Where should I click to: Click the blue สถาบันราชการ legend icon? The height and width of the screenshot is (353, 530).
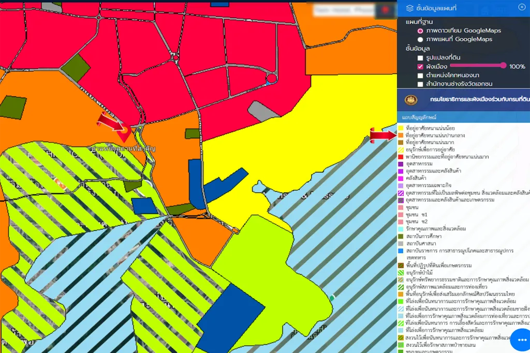click(401, 251)
